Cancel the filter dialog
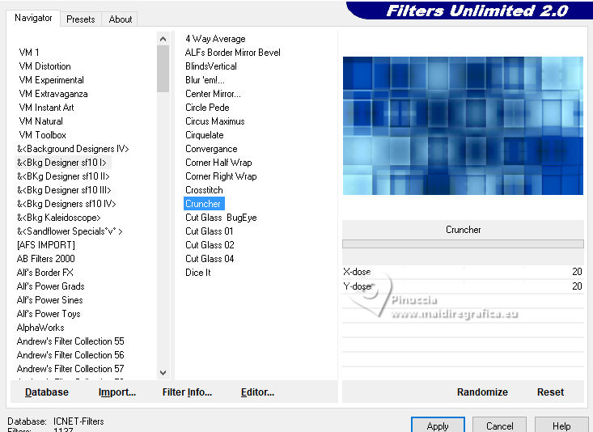Image resolution: width=593 pixels, height=432 pixels. click(499, 426)
